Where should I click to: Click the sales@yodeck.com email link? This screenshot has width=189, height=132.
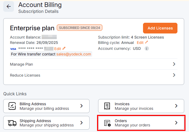[74, 54]
